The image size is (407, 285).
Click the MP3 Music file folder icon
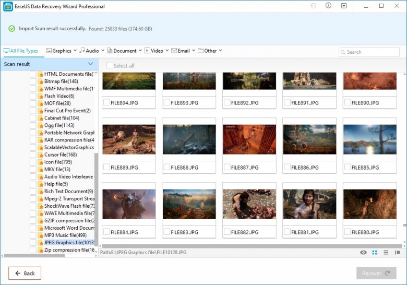[x=40, y=235]
